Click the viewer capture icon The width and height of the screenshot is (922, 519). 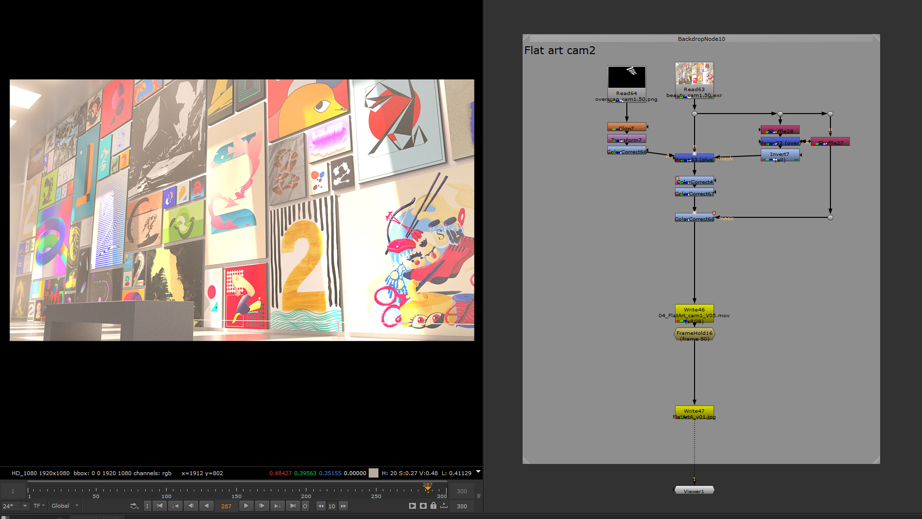[x=423, y=506]
